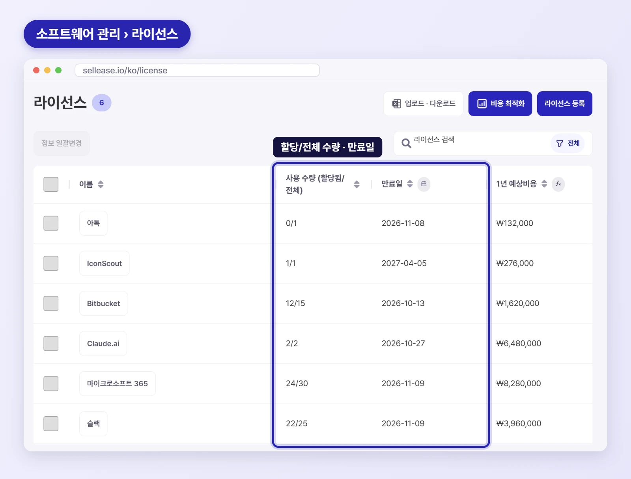The width and height of the screenshot is (631, 479).
Task: Click the 2/2 usage cell
Action: pos(292,343)
